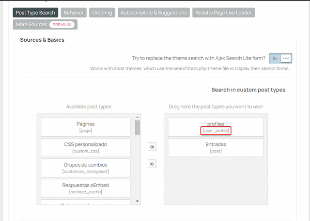
Task: Switch to the Behavior tab
Action: (74, 13)
